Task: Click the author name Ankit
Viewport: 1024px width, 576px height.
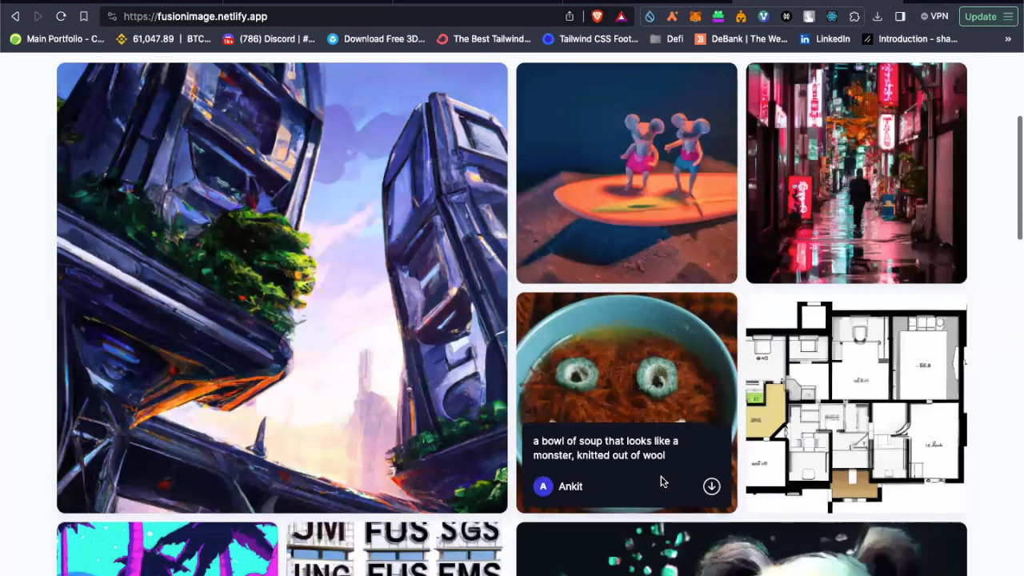Action: pos(570,486)
